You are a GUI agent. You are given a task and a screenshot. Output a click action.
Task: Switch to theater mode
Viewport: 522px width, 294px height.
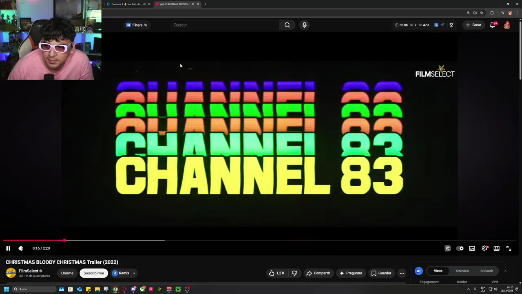click(496, 248)
